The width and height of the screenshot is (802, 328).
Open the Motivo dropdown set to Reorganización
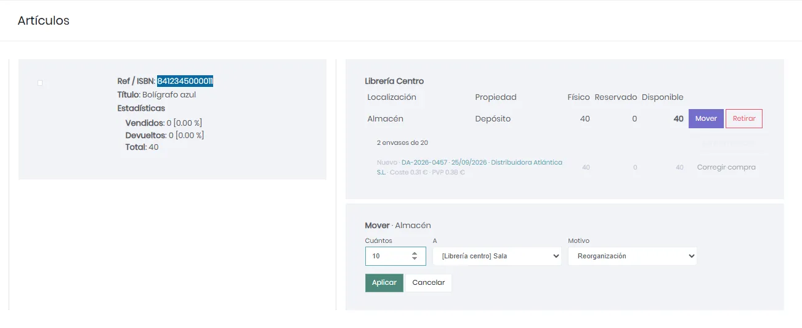coord(633,256)
